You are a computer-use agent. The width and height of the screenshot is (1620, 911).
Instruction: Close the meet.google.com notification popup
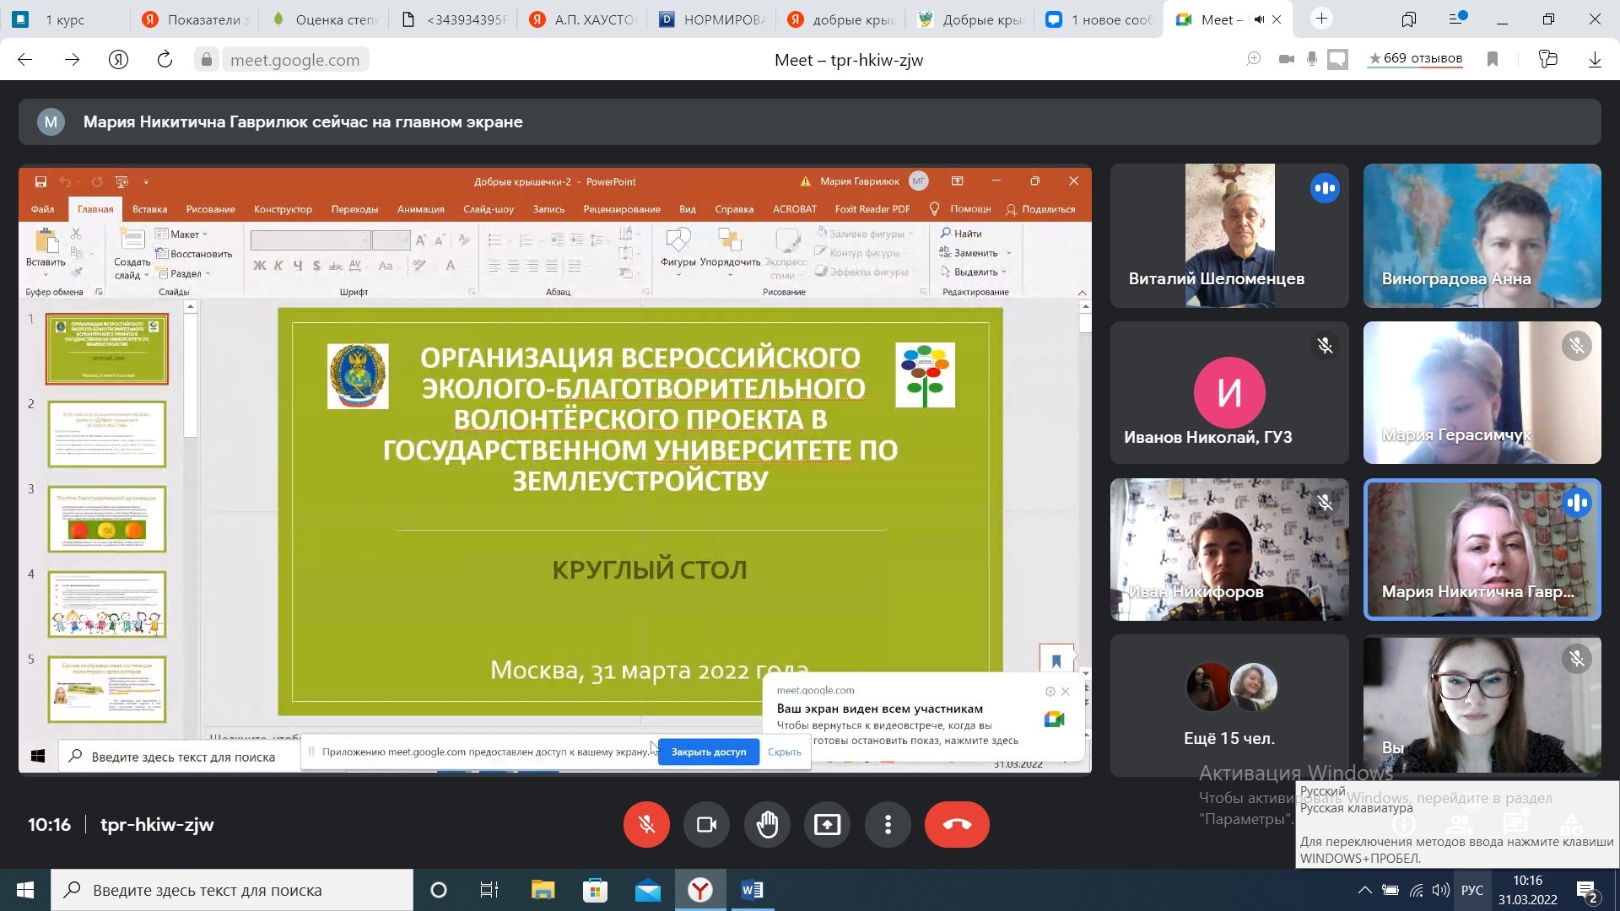[1066, 691]
